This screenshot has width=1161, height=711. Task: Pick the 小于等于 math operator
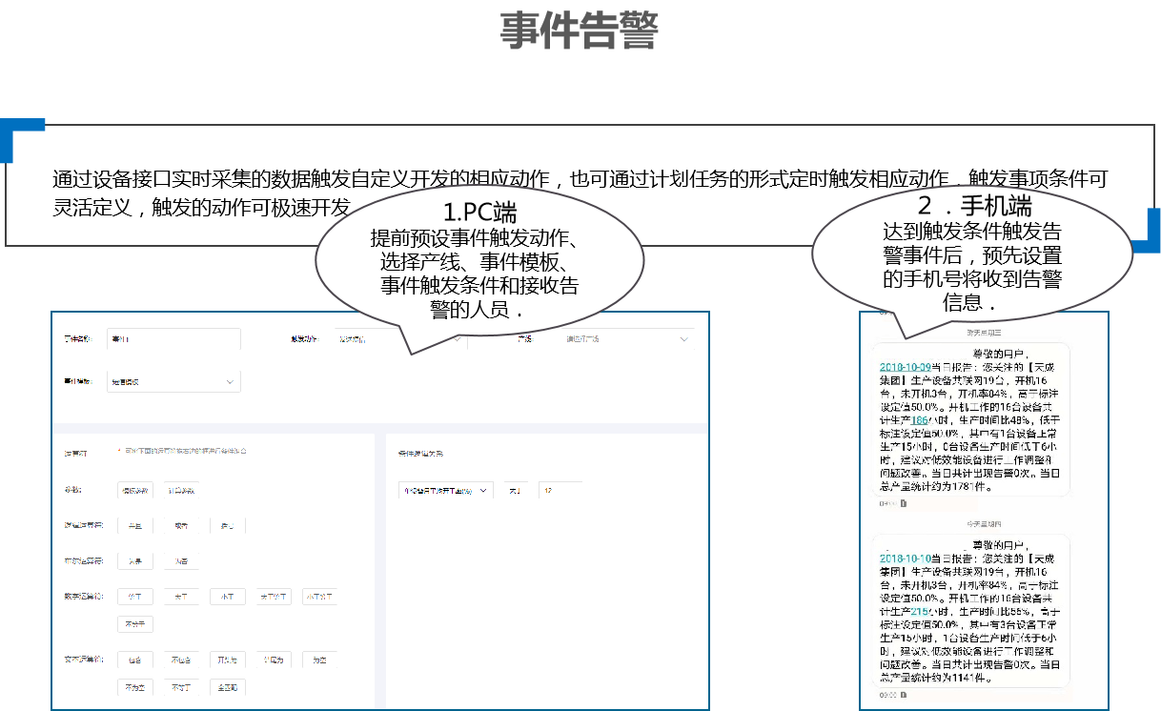(x=319, y=597)
